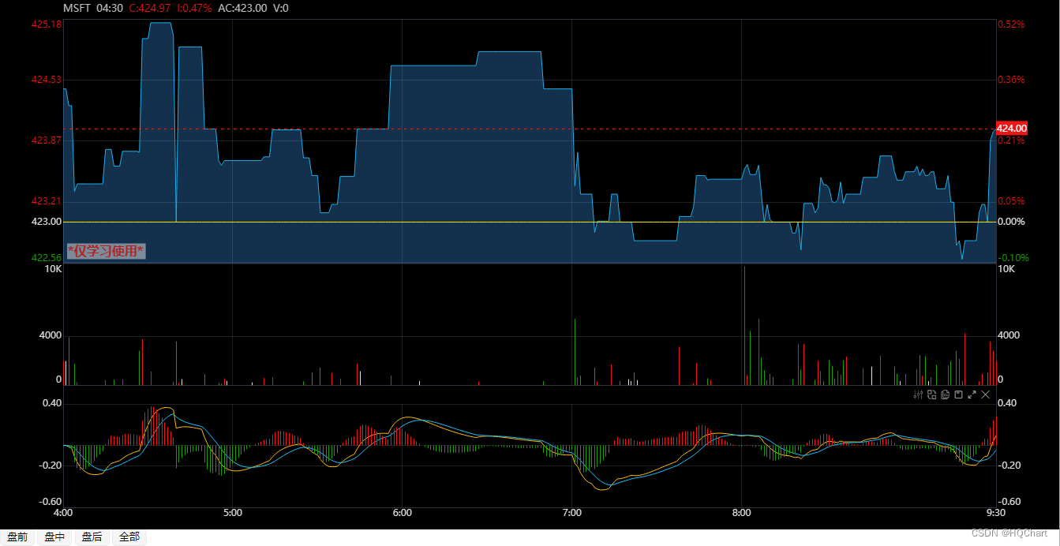Click the 423.87 price axis label

click(x=47, y=140)
